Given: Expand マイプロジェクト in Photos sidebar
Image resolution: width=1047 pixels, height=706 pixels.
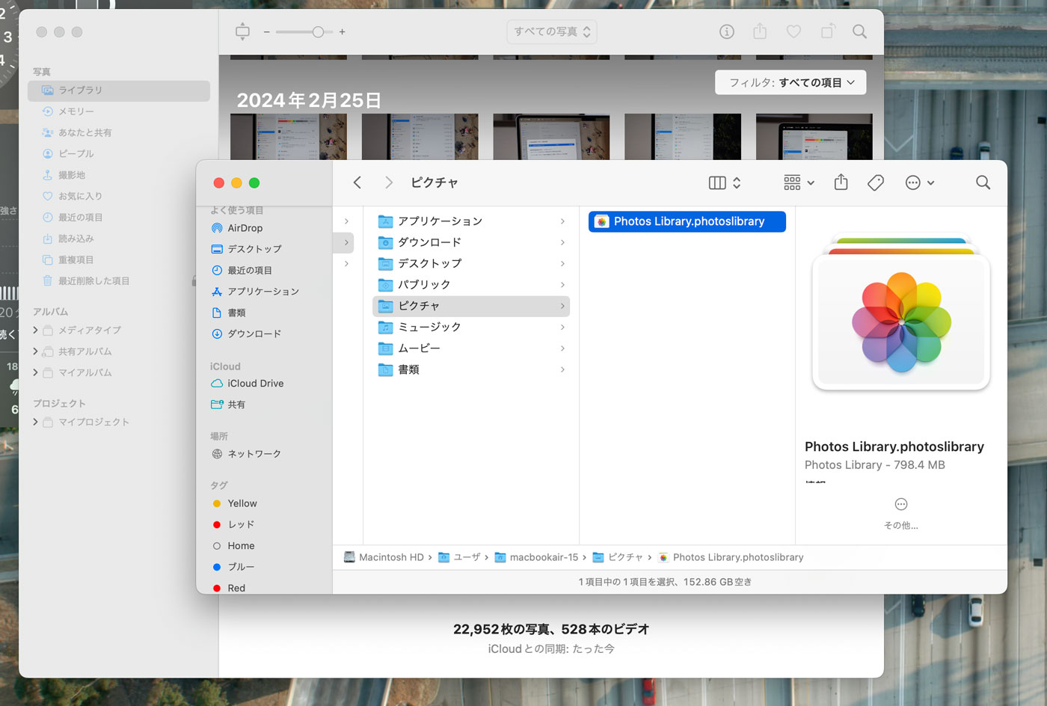Looking at the screenshot, I should click(x=35, y=422).
